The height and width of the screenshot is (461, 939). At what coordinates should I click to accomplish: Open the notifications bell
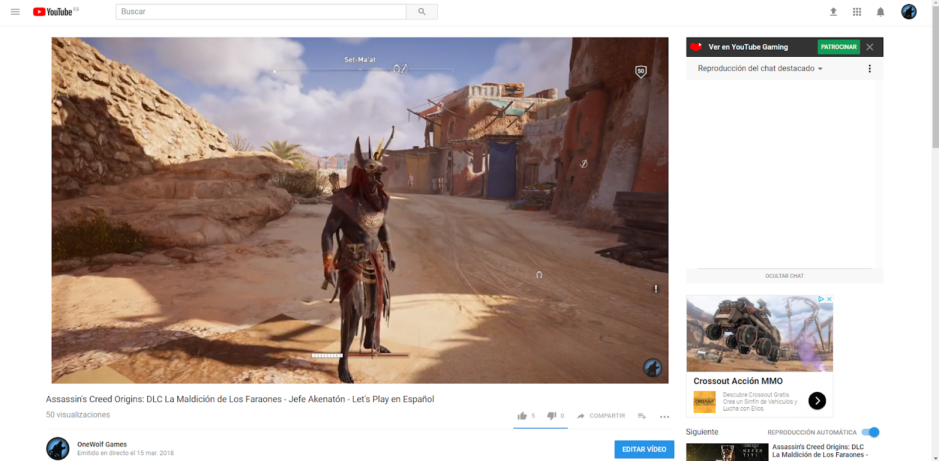point(880,12)
